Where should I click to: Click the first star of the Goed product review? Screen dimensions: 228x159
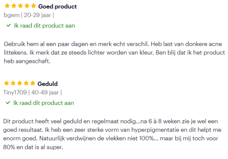[7, 6]
